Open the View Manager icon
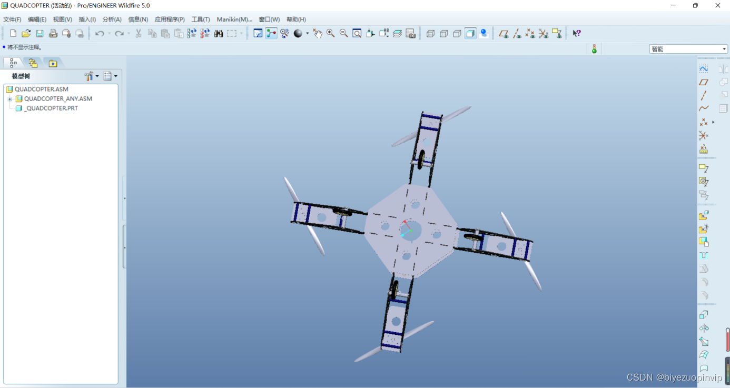 [410, 33]
